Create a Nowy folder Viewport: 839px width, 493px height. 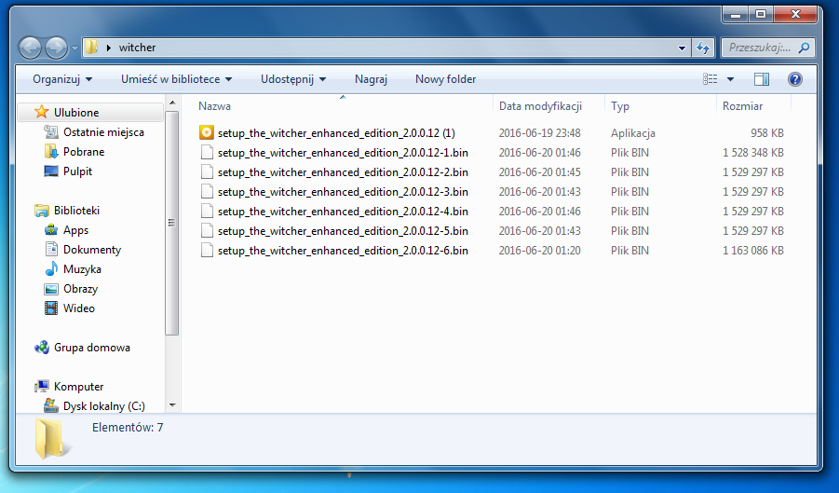pyautogui.click(x=445, y=79)
